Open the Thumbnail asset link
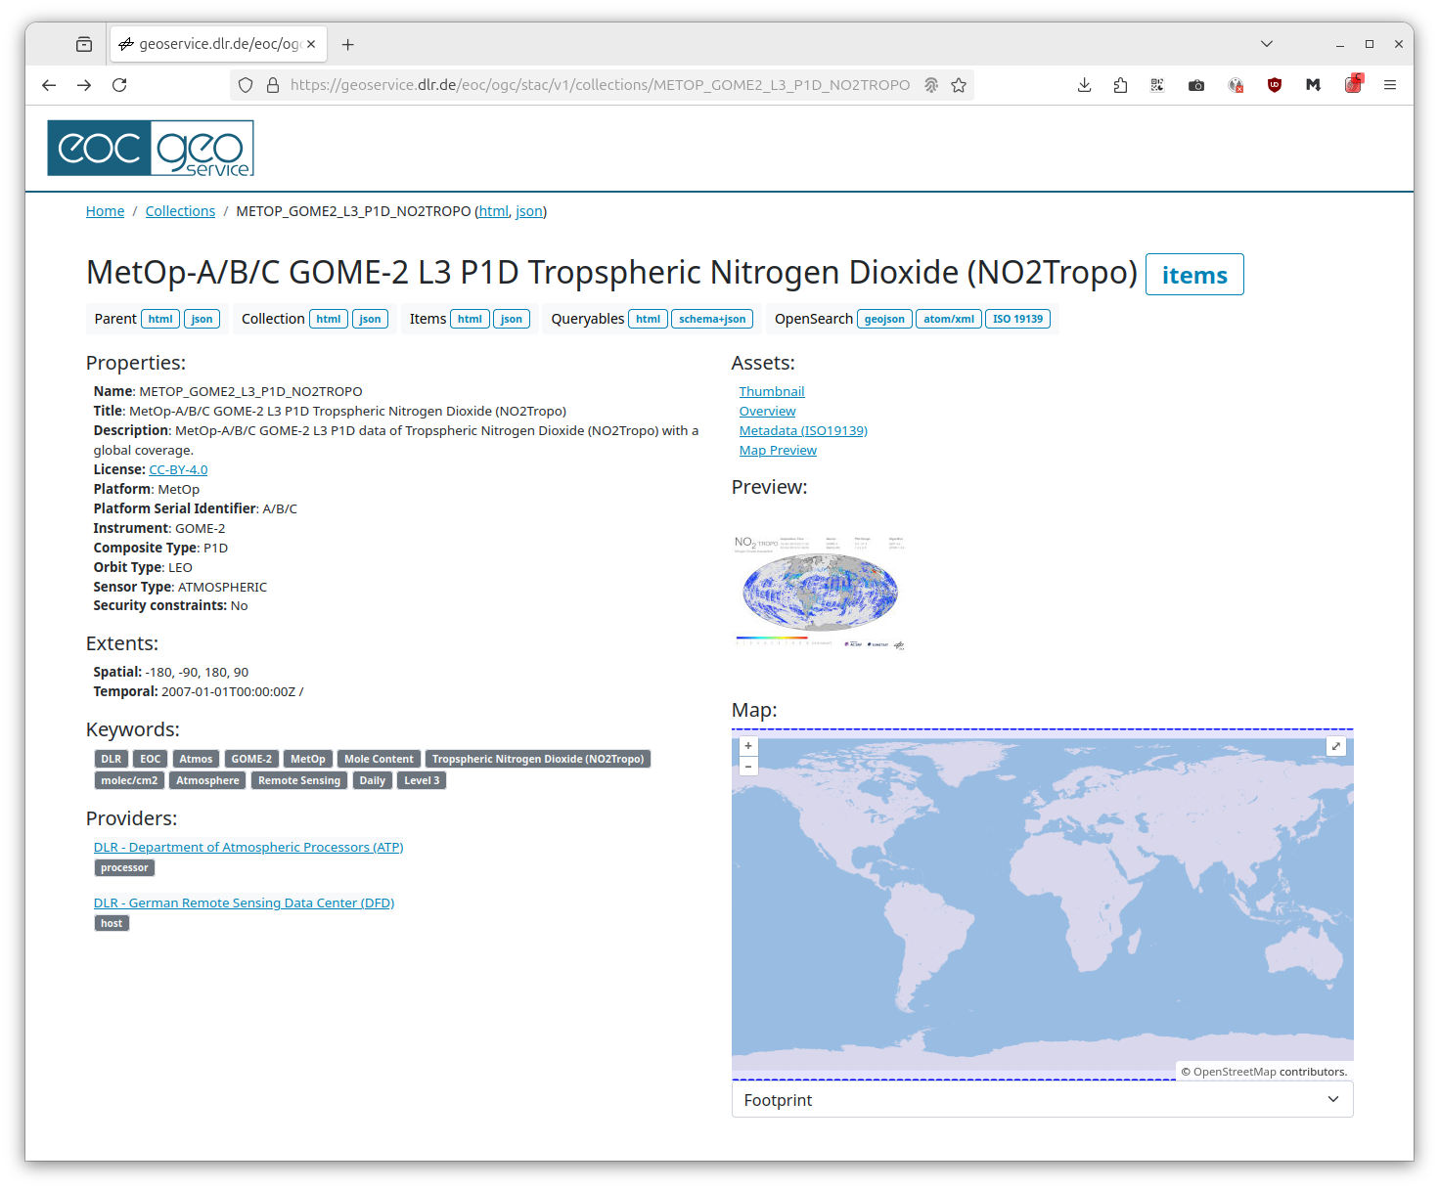This screenshot has height=1189, width=1439. coord(772,391)
